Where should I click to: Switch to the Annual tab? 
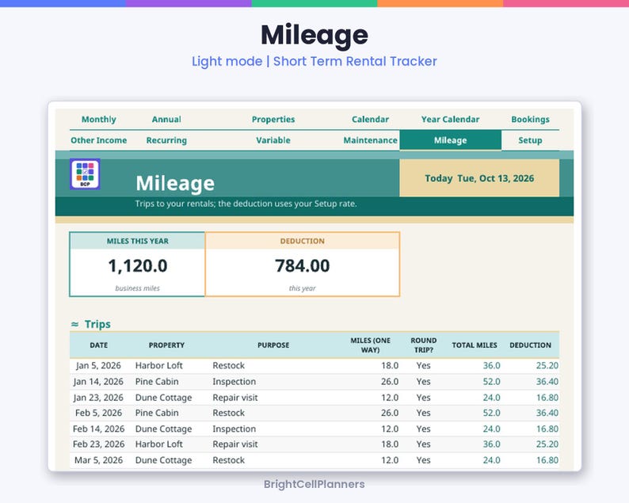click(x=166, y=119)
